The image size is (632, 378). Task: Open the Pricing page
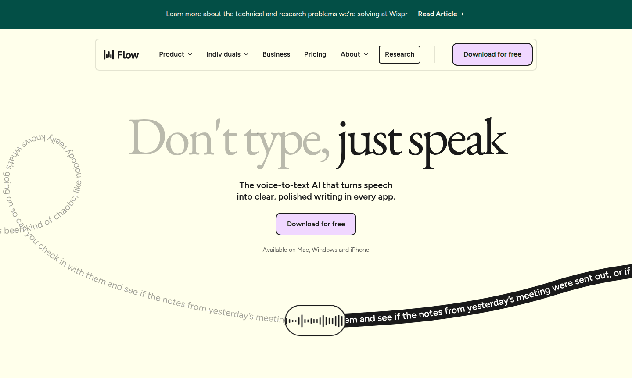315,54
